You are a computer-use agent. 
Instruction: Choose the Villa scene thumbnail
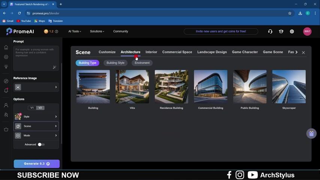point(132,87)
